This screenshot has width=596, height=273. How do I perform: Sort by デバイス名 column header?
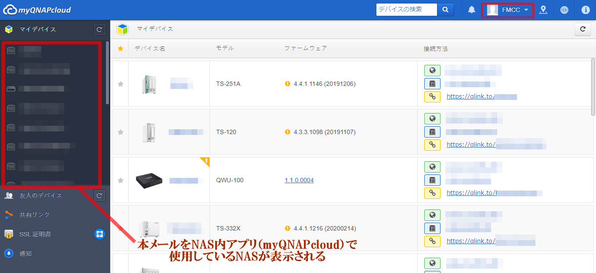point(150,48)
